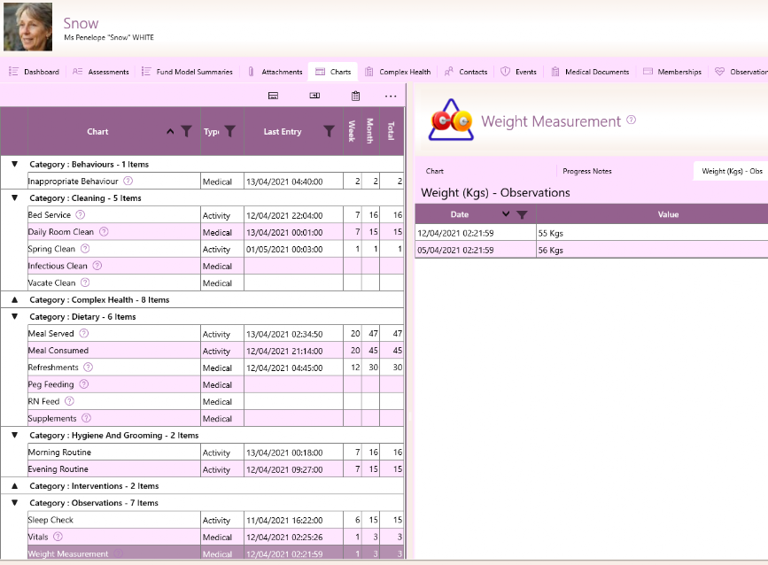Open the Assessments tab
The height and width of the screenshot is (565, 768).
coord(100,72)
